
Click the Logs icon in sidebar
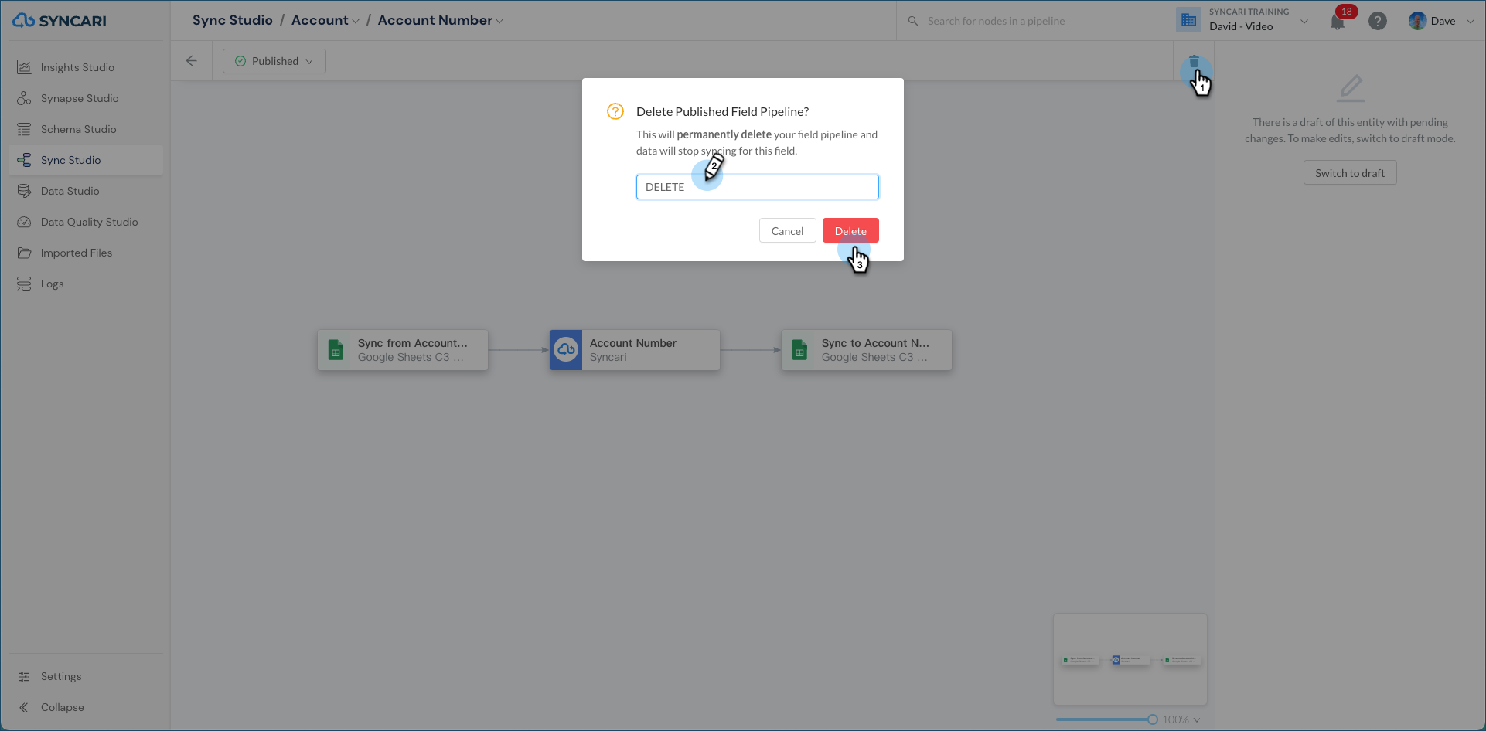(24, 284)
